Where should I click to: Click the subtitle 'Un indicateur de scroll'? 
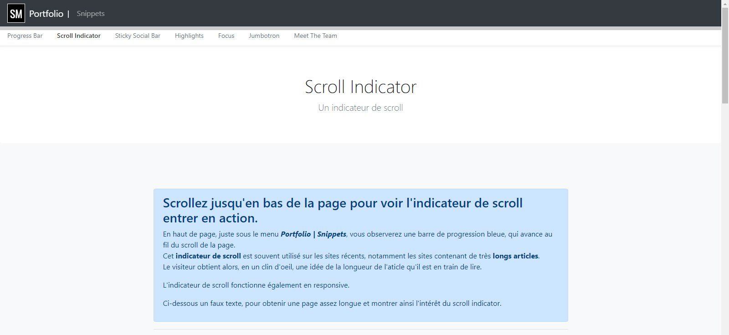tap(360, 108)
